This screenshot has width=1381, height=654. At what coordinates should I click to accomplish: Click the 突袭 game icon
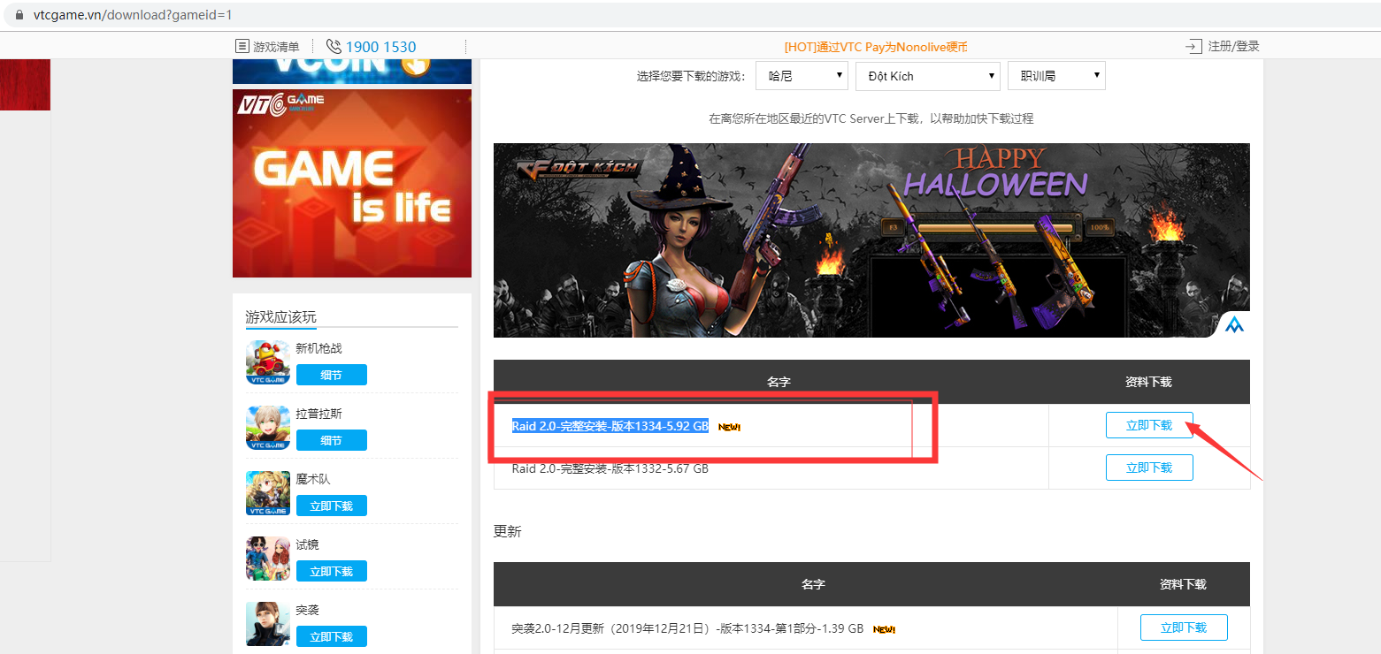tap(268, 624)
